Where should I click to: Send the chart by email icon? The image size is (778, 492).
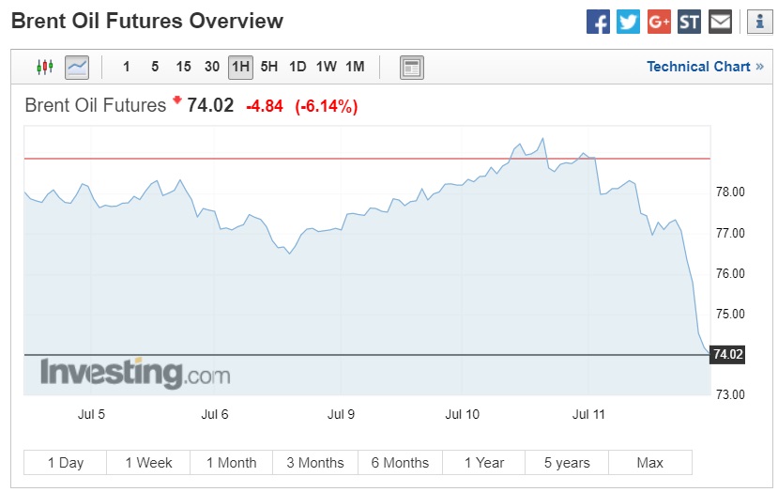point(720,22)
